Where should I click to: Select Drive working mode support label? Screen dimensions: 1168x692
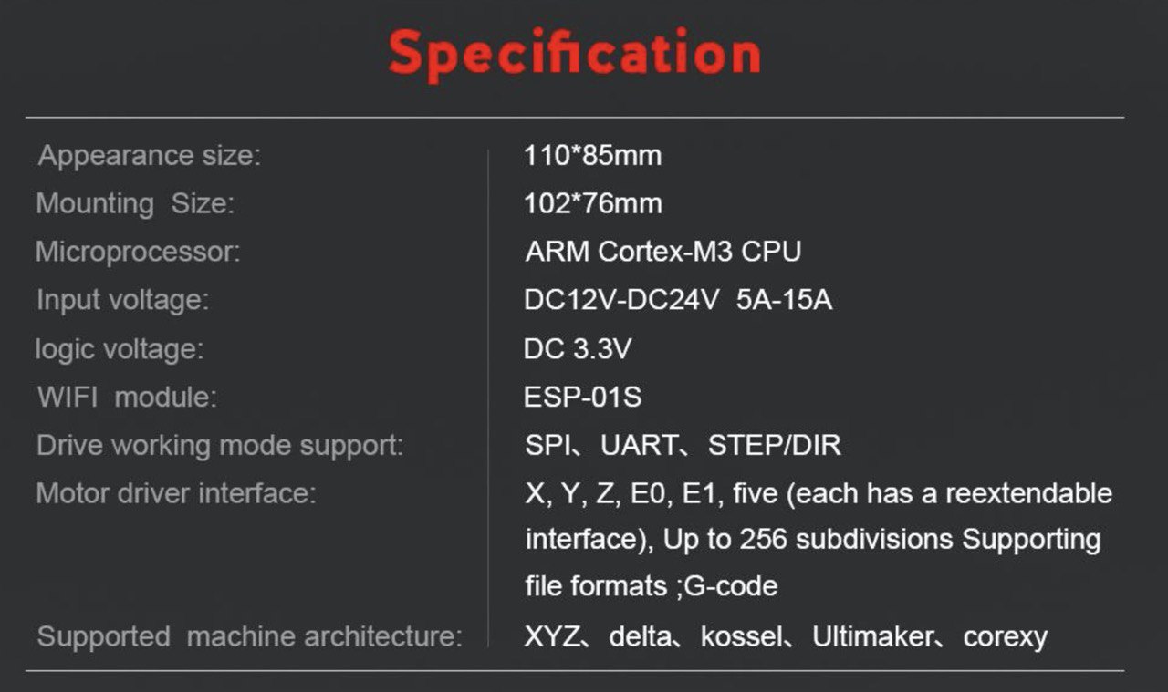click(220, 446)
